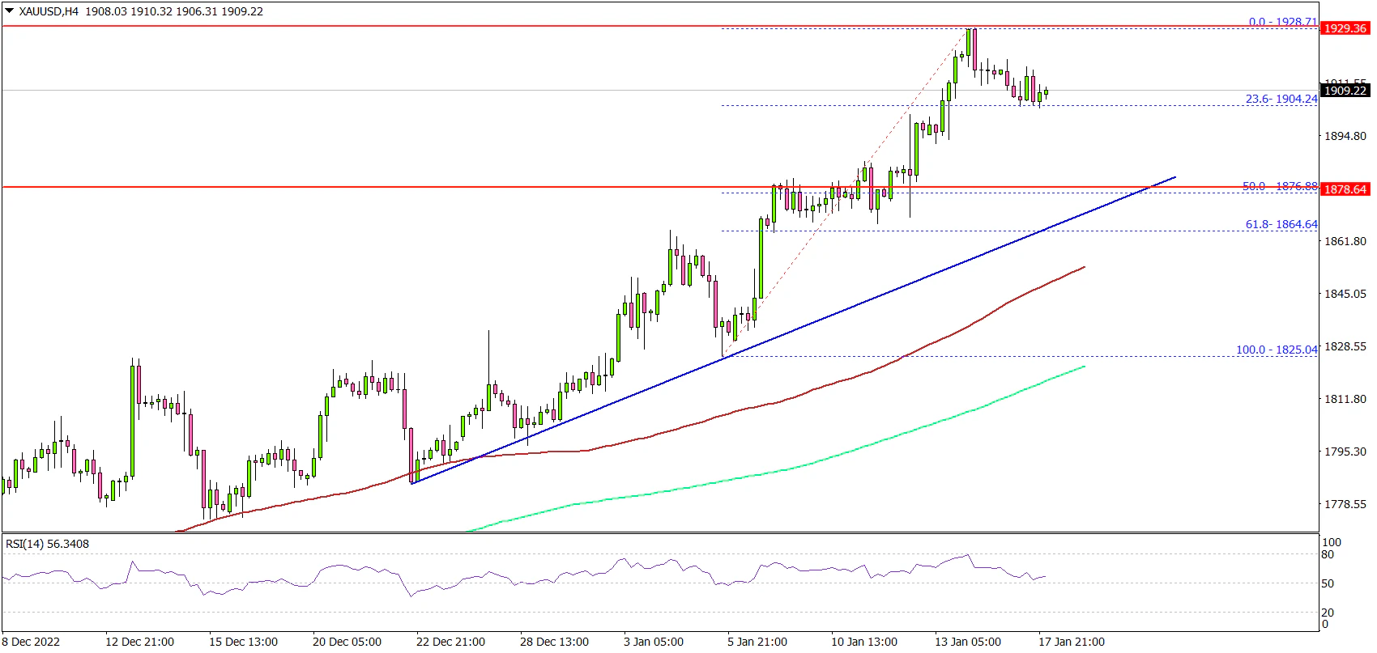The height and width of the screenshot is (653, 1377).
Task: Click the 1845.05 price axis label
Action: click(1345, 294)
